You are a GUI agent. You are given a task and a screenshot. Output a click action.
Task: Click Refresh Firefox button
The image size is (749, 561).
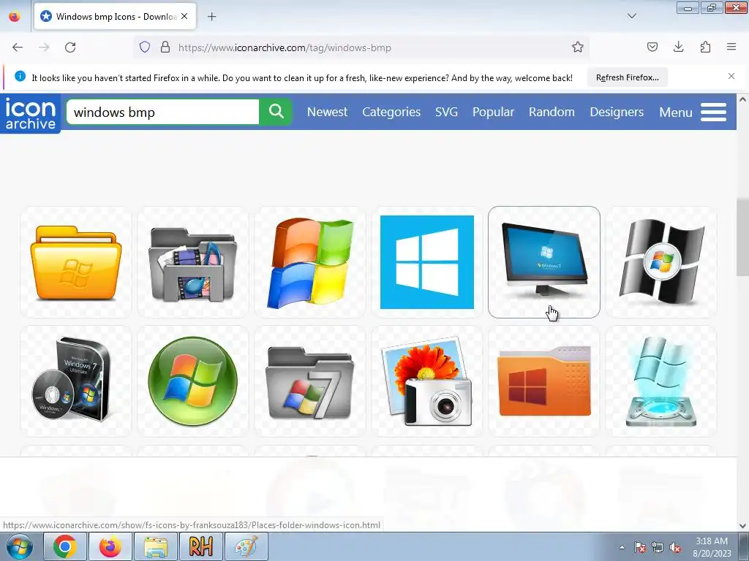tap(627, 77)
